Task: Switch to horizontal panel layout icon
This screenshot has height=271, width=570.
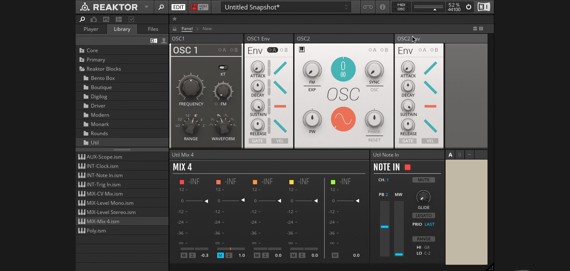Action: [475, 28]
